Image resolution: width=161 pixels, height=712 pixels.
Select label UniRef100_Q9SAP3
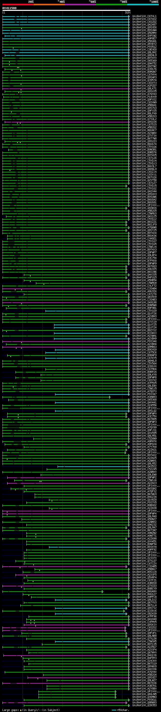click(144, 77)
